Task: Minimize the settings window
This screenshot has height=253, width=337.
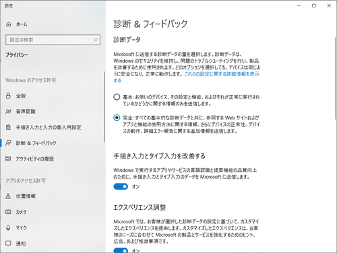Action: [x=299, y=5]
